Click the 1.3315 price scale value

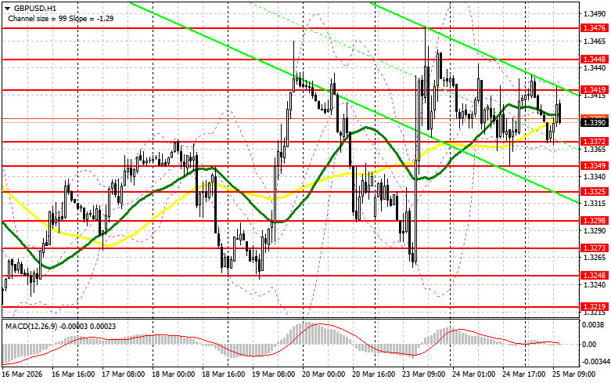click(x=595, y=204)
